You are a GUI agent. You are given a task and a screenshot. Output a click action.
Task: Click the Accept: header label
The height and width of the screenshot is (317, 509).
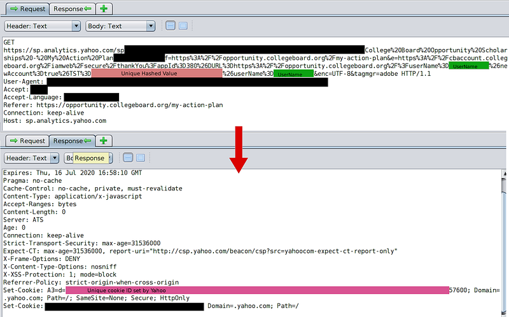point(17,89)
